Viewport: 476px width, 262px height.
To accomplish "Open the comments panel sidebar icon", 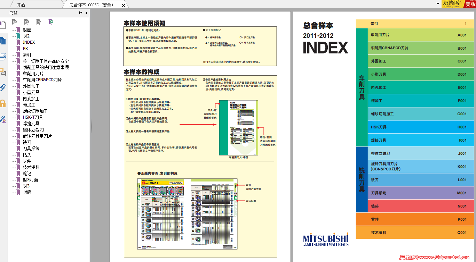I will pos(3,72).
